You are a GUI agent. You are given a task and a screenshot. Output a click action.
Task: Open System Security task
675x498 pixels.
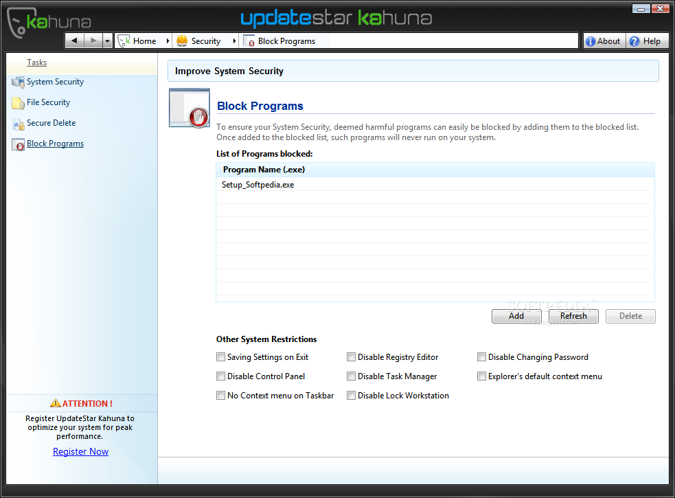point(55,82)
